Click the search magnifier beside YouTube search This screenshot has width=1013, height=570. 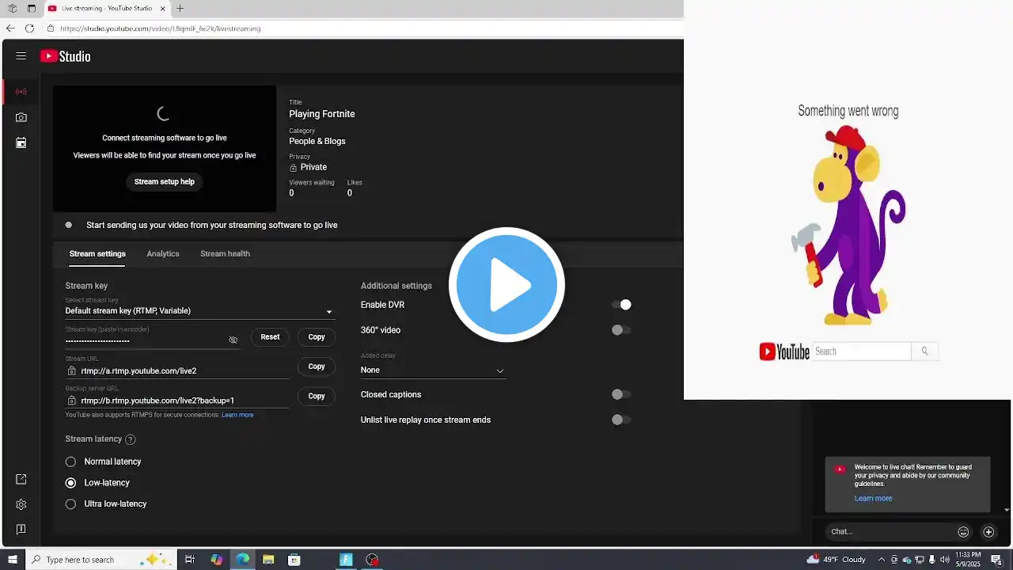(x=924, y=351)
